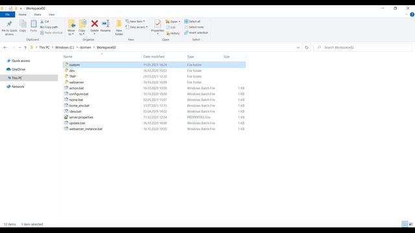
Task: Click This PC in address bar
Action: click(x=44, y=47)
